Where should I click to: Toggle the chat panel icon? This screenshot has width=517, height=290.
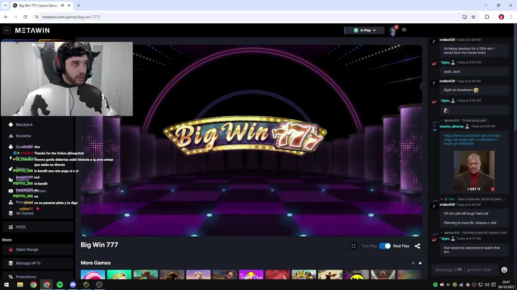click(x=404, y=30)
